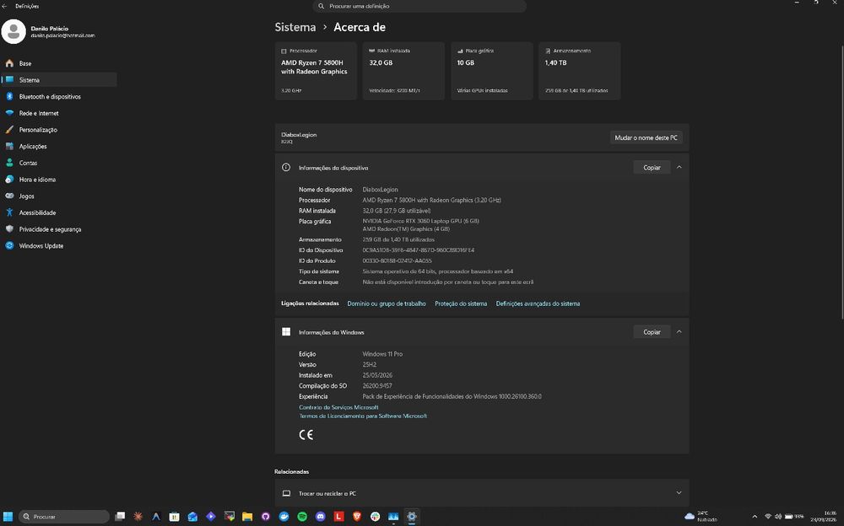
Task: Open Docker Desktop from the taskbar
Action: point(284,517)
